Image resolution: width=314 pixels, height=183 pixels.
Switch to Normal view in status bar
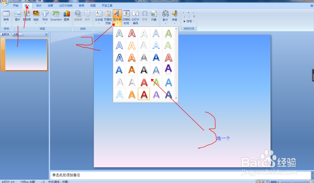pyautogui.click(x=259, y=182)
